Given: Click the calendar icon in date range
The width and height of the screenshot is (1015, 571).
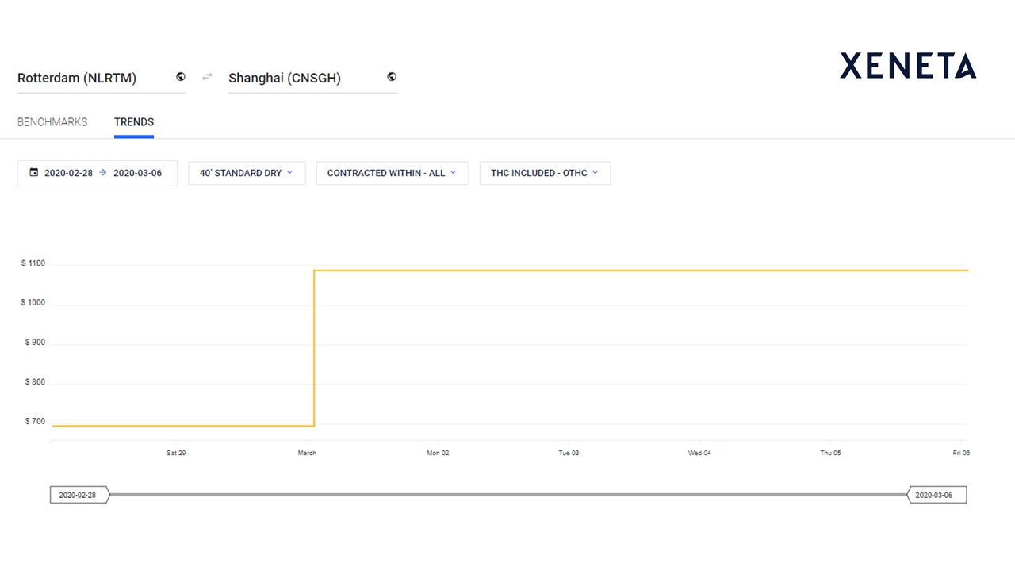Looking at the screenshot, I should click(33, 172).
